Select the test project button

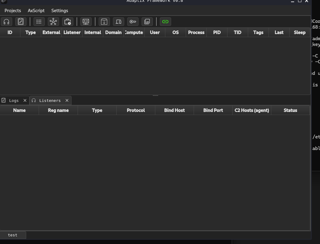tap(13, 235)
